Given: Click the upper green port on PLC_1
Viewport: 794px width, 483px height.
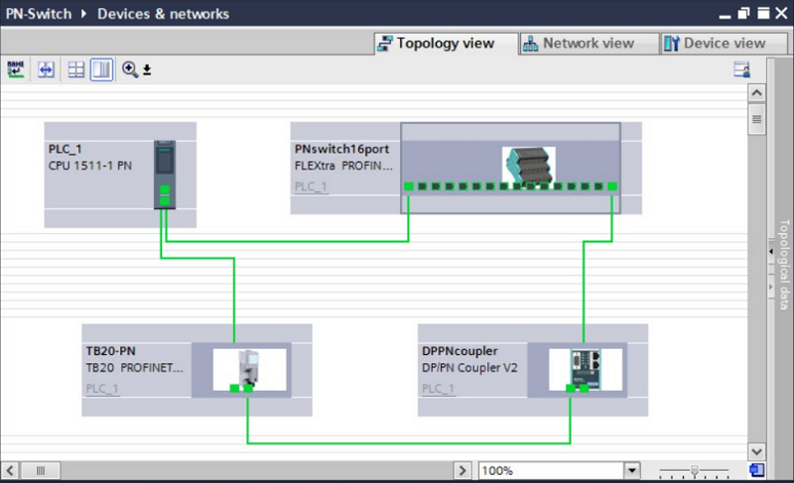Looking at the screenshot, I should pos(165,189).
